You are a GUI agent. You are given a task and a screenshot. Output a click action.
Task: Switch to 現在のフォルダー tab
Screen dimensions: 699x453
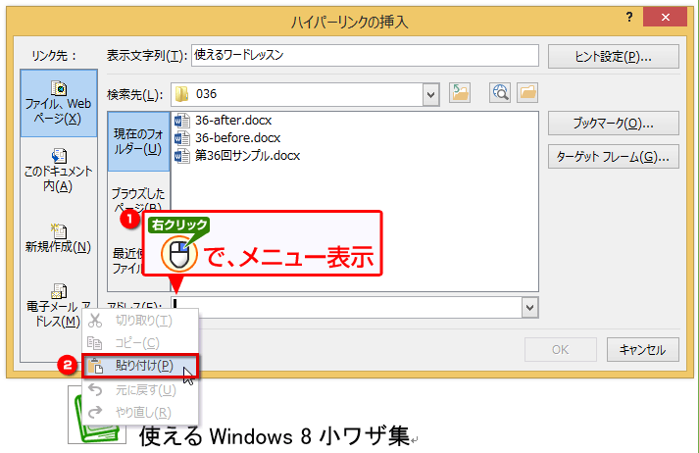[138, 141]
